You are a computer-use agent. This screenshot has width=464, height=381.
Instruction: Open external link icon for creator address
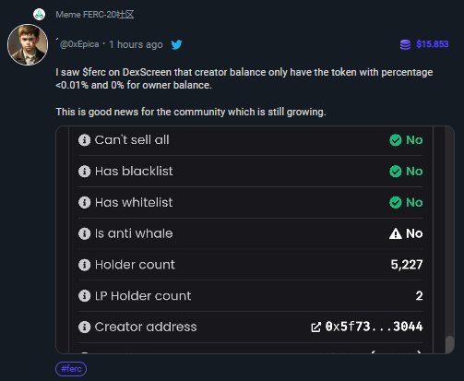click(315, 327)
